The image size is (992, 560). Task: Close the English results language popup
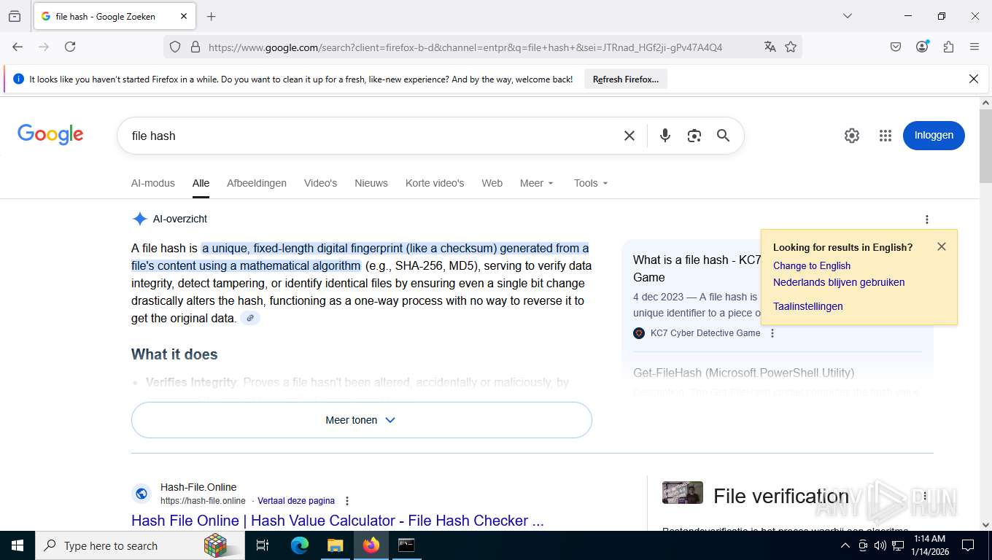942,246
